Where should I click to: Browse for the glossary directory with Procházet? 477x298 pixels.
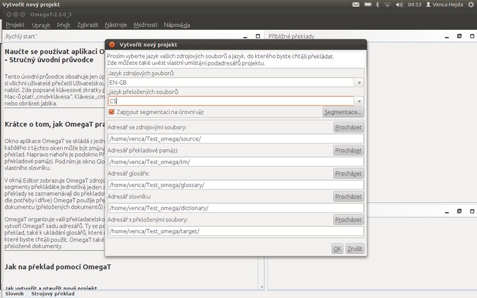point(348,173)
